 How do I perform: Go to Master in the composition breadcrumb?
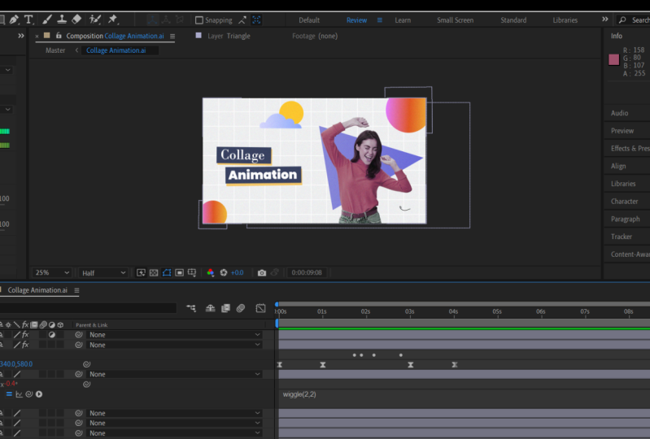55,50
